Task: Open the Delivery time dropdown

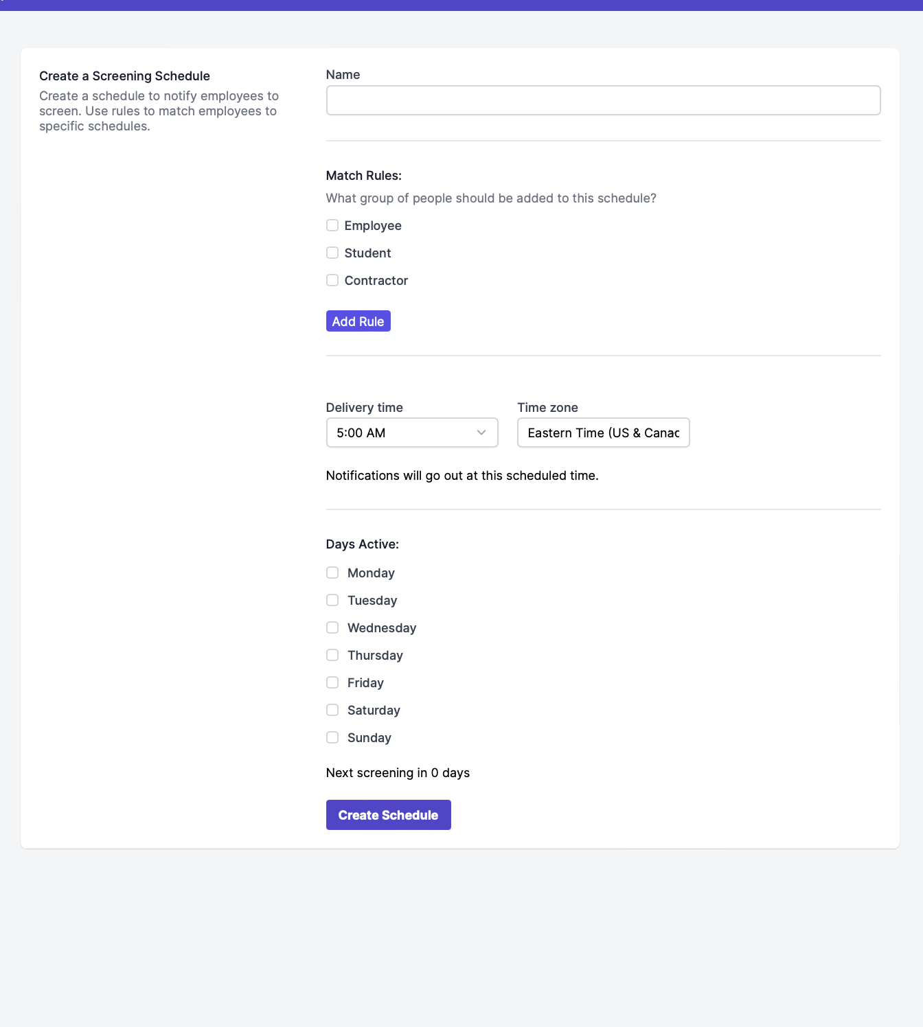Action: 412,432
